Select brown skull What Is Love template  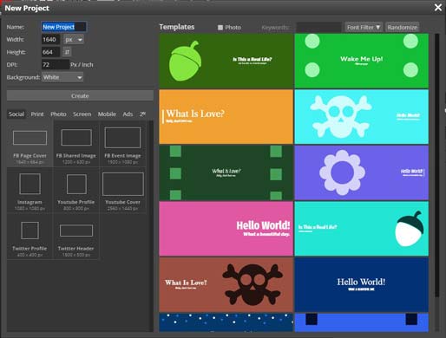pos(226,284)
